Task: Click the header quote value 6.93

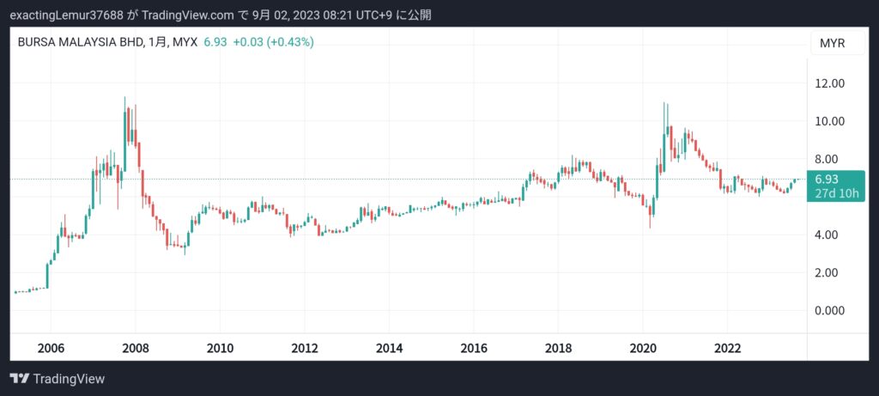Action: point(215,42)
